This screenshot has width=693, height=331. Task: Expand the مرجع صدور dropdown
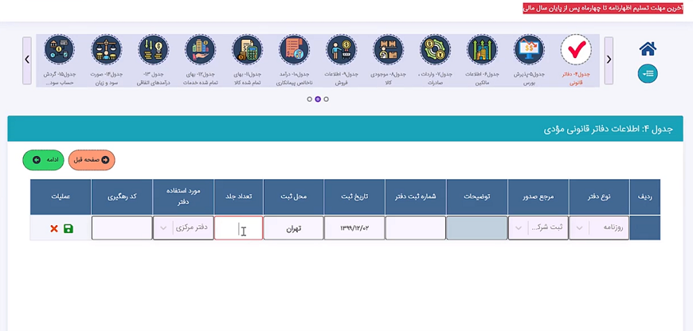pyautogui.click(x=538, y=228)
